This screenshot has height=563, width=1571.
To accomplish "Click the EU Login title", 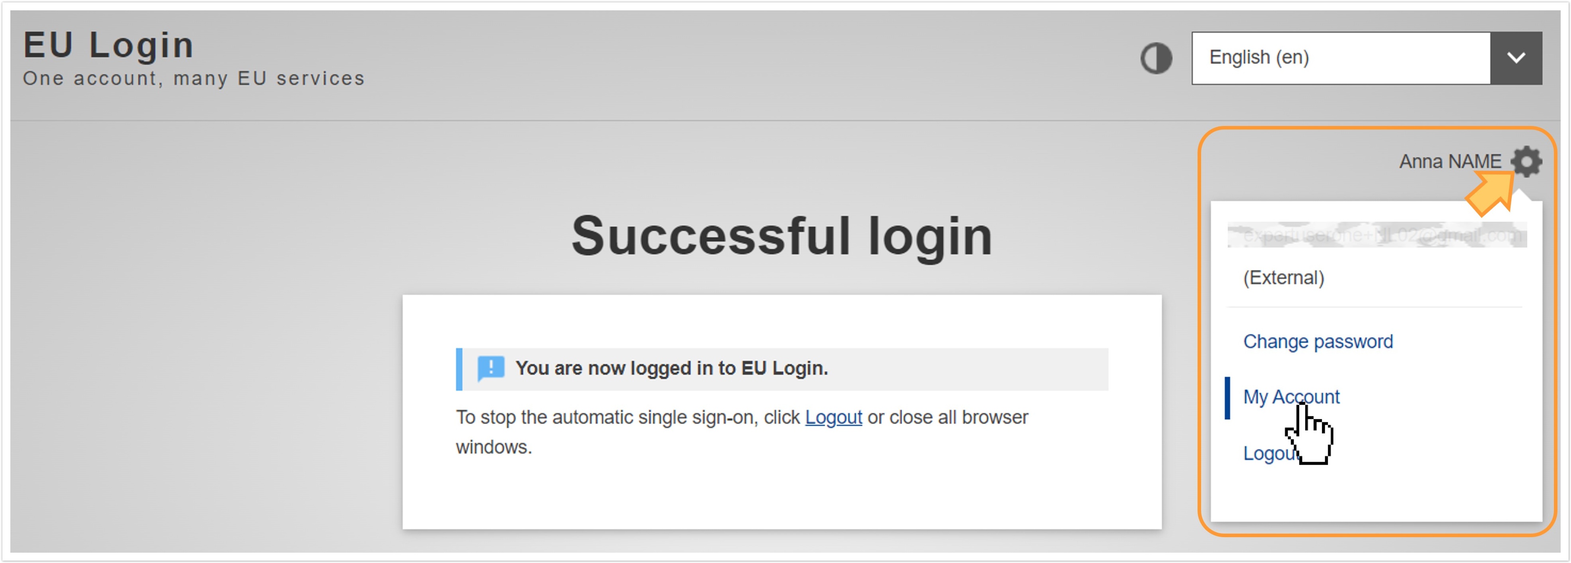I will (109, 44).
